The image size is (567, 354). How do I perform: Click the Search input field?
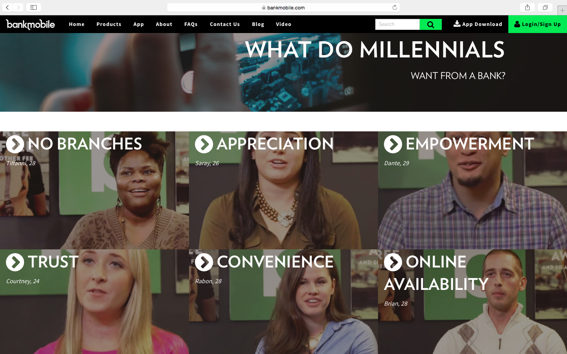397,24
